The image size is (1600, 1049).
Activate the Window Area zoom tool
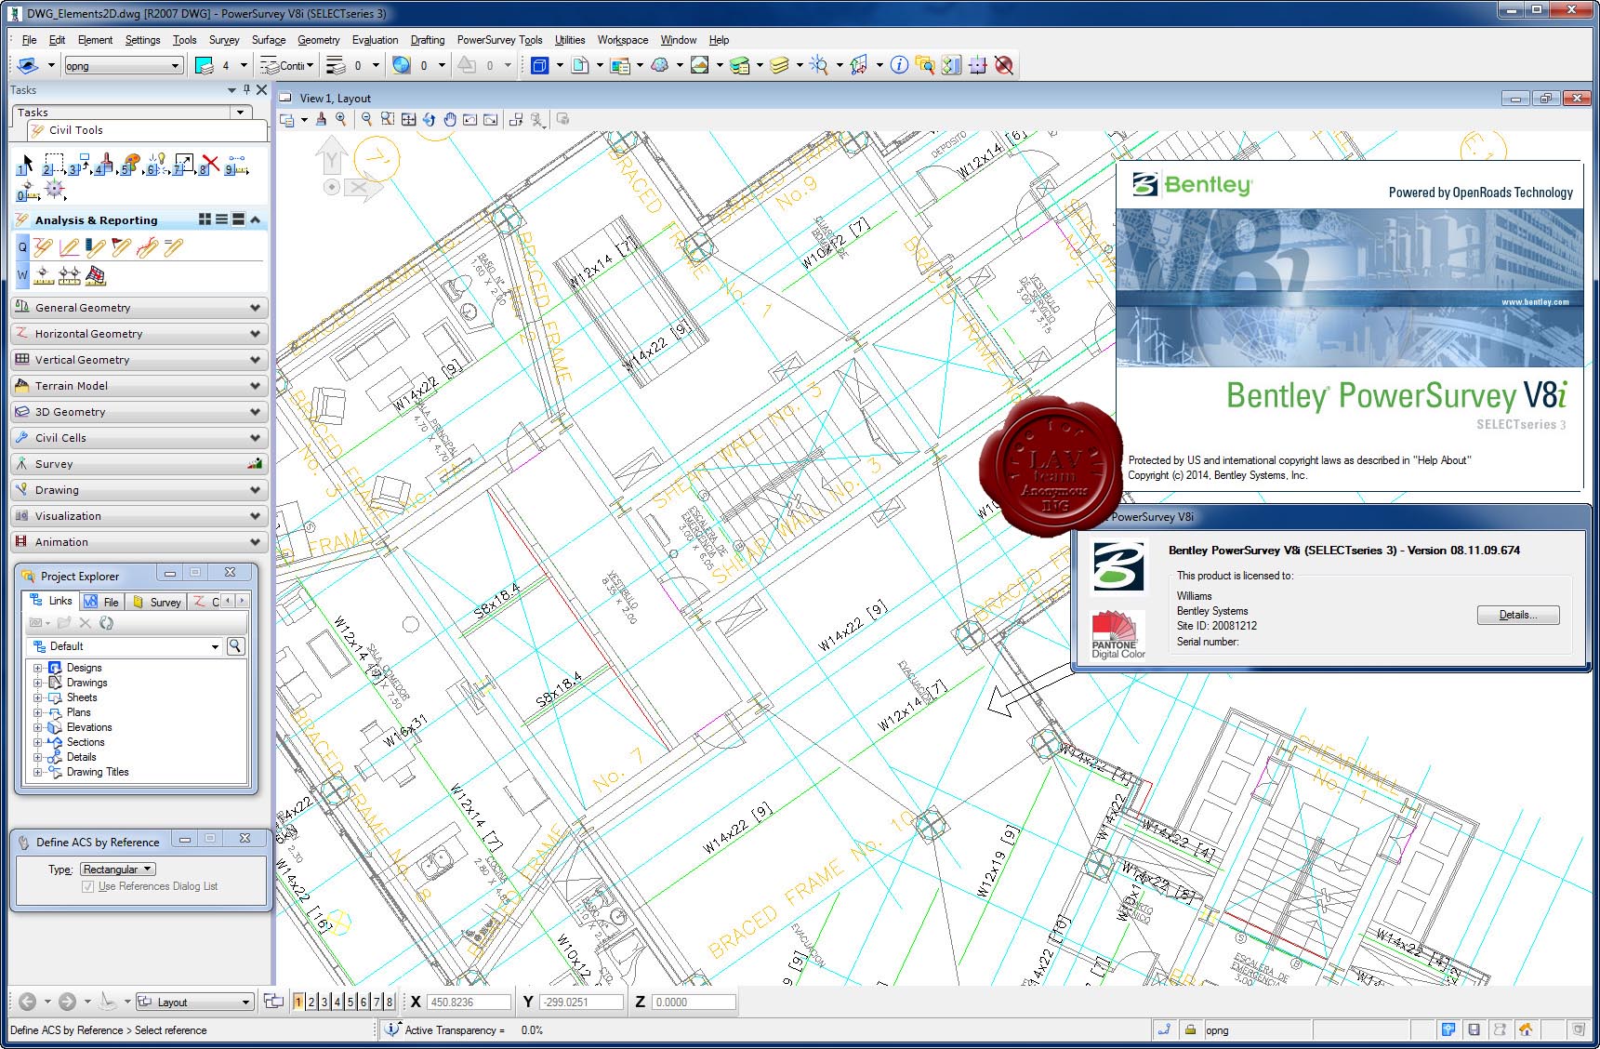pos(387,119)
